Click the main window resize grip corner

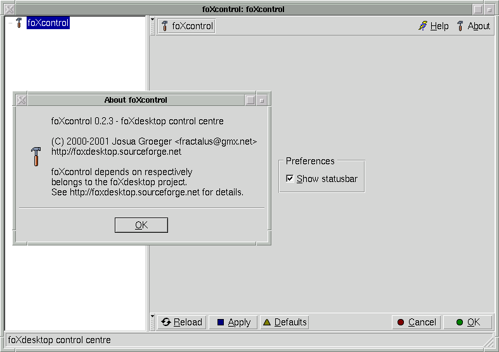[x=489, y=343]
